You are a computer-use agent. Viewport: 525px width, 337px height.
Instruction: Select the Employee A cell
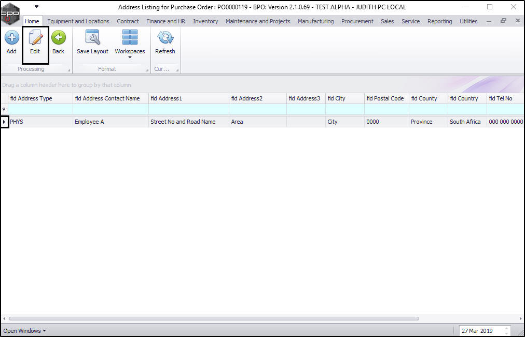click(110, 122)
